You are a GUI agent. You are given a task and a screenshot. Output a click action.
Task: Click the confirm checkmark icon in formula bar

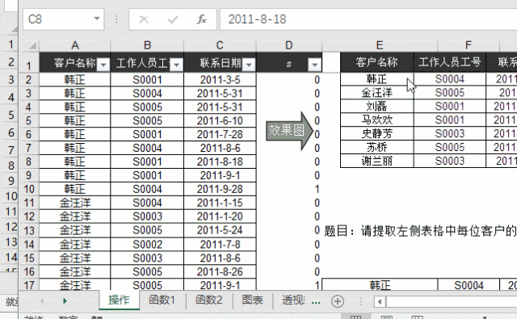coord(173,19)
